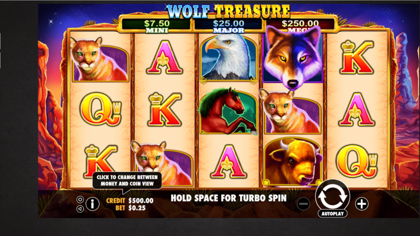Increase bet with the plus button

tap(361, 204)
